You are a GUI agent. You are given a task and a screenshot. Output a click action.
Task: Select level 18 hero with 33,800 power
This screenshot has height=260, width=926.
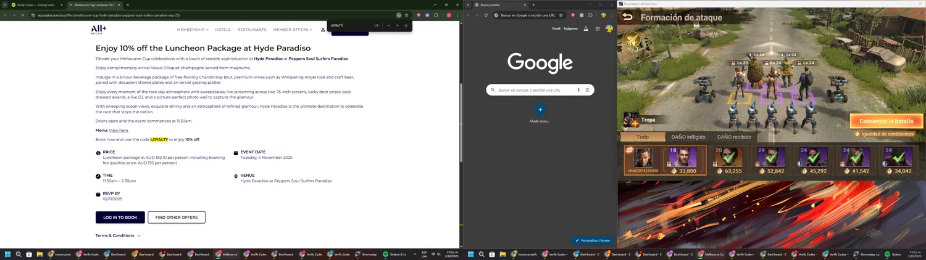click(683, 160)
